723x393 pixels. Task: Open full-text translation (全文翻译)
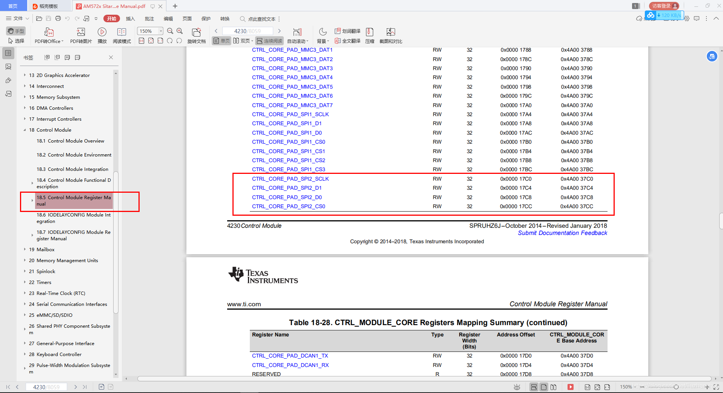coord(348,41)
